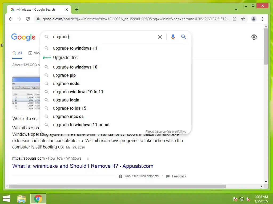The height and width of the screenshot is (204, 273).
Task: Click the network tray icon
Action: click(242, 199)
